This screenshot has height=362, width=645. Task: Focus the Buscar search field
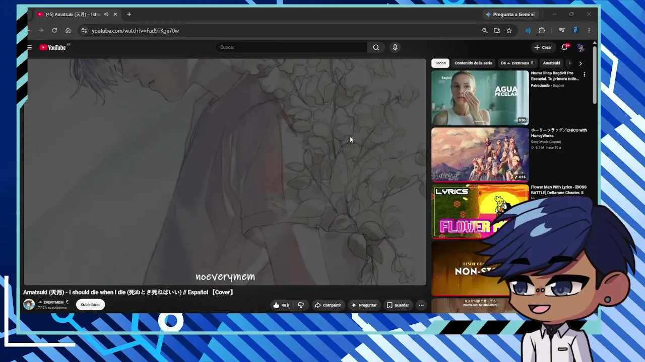[x=291, y=47]
